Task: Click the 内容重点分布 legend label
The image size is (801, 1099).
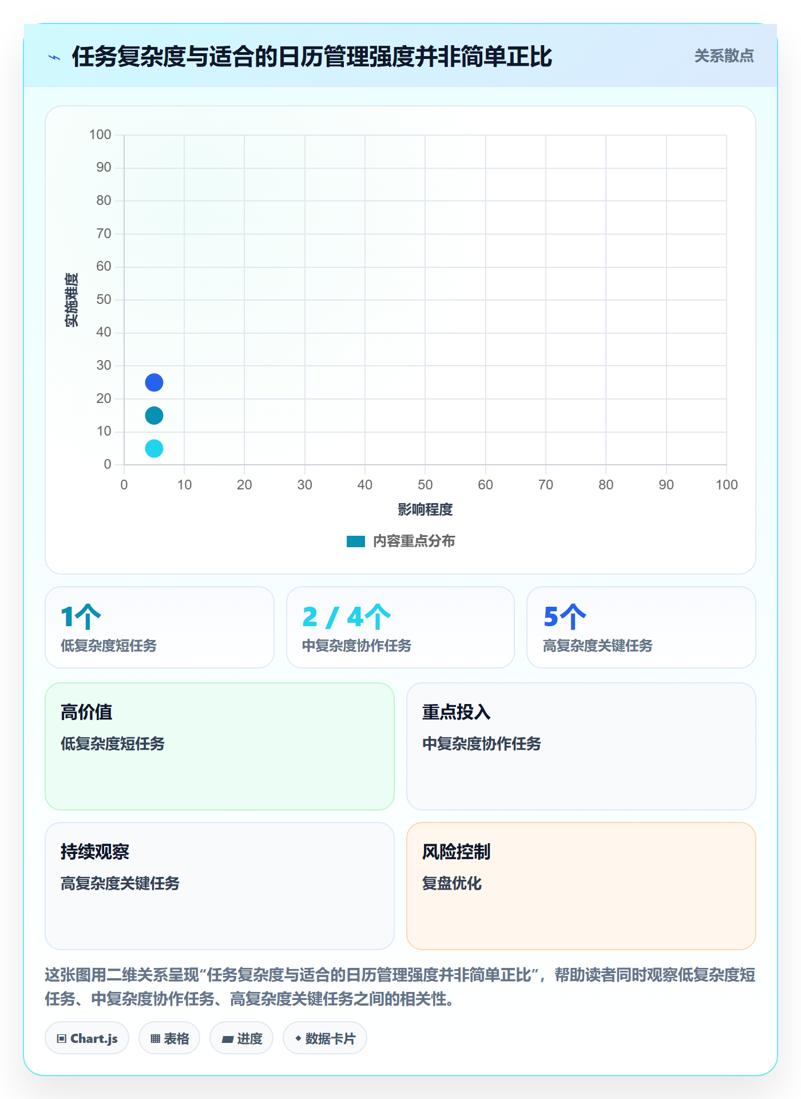Action: (414, 541)
